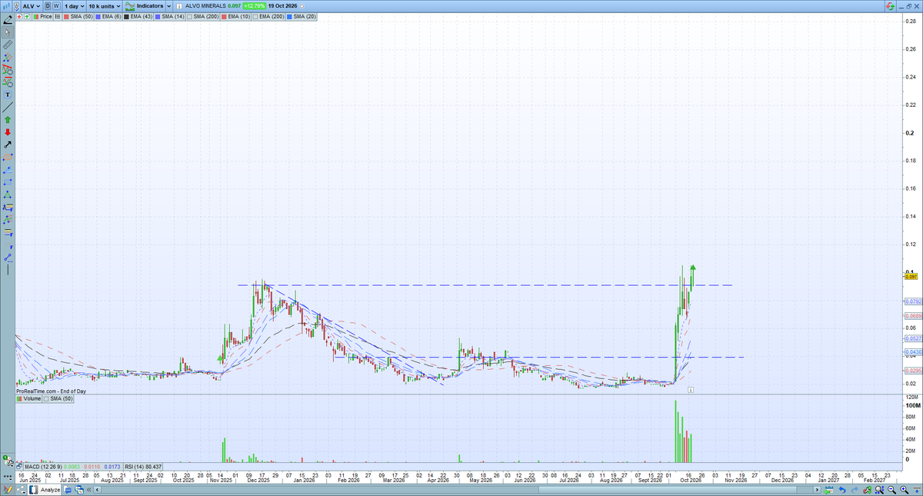Click the Analyze button
Viewport: 923px width, 496px height.
pos(45,490)
